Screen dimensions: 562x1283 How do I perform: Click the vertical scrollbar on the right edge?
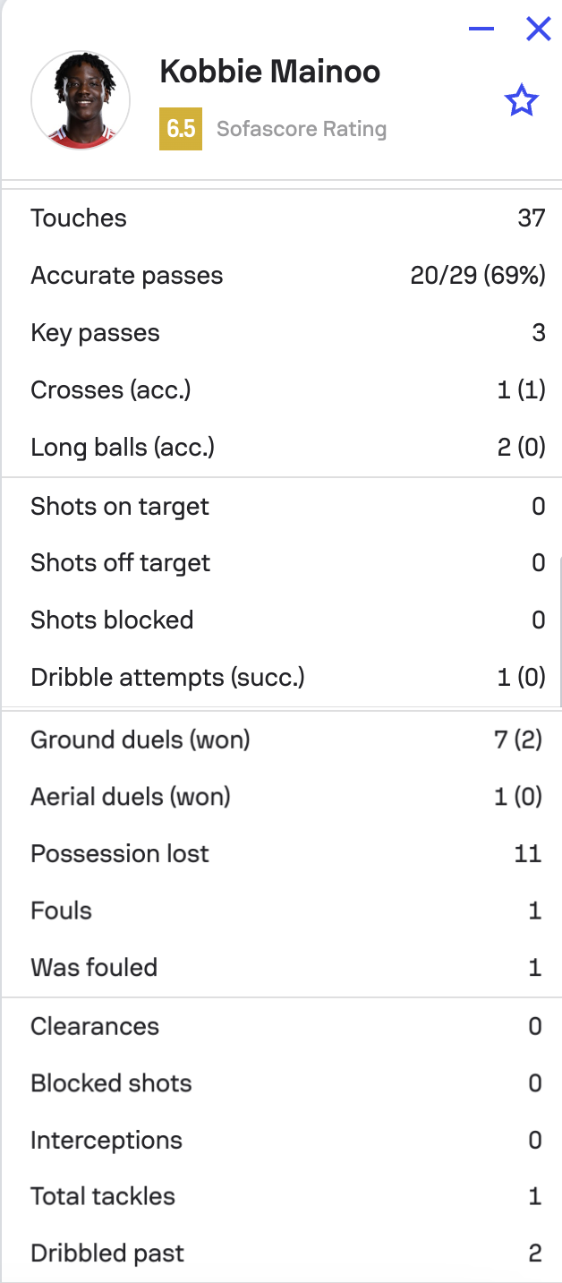pos(559,631)
